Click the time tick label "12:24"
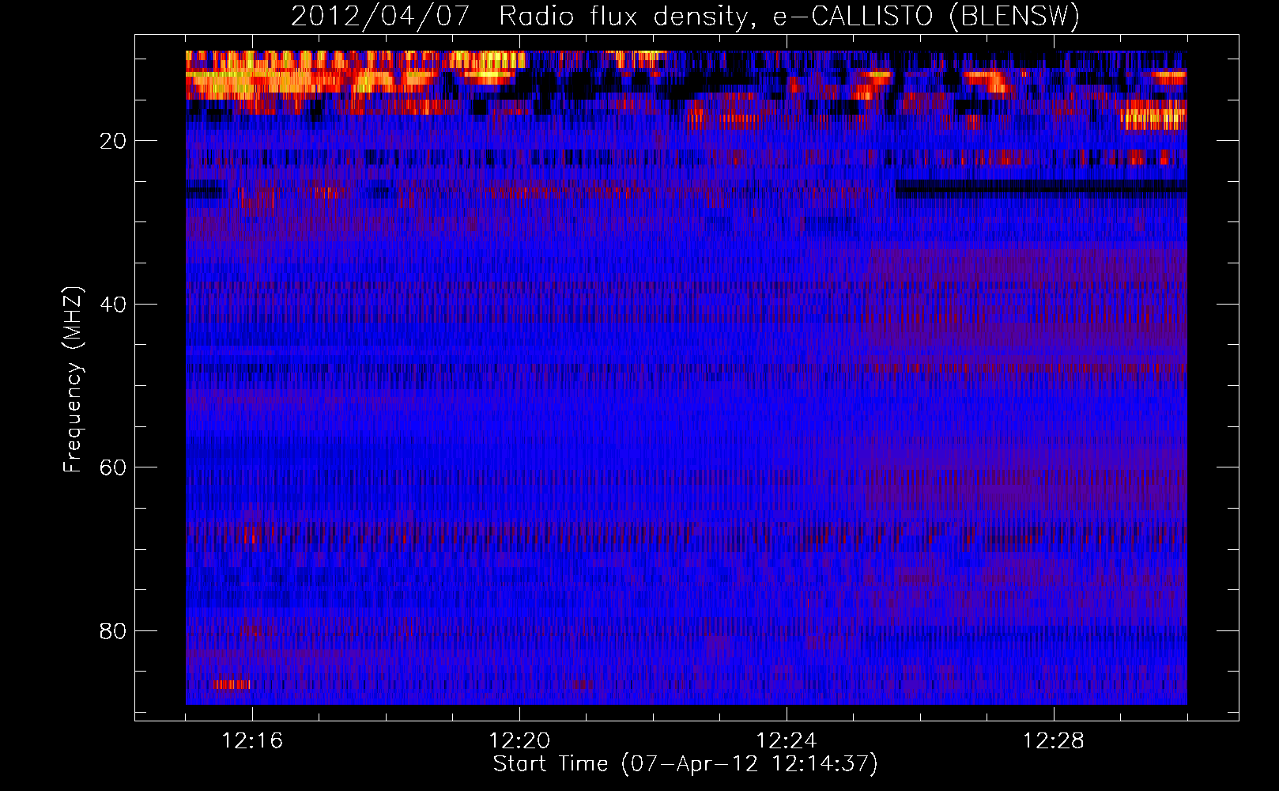This screenshot has width=1279, height=791. pos(787,741)
